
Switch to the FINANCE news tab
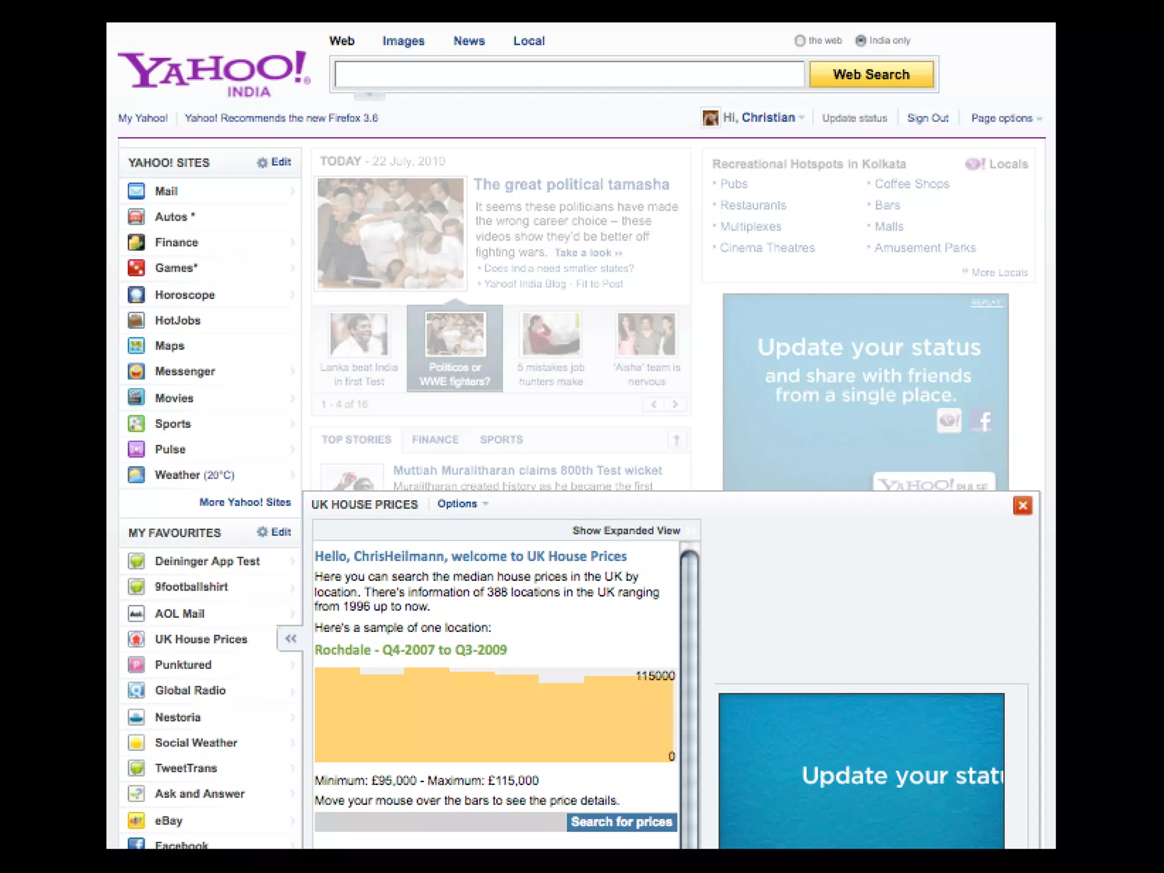click(x=435, y=439)
